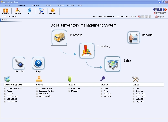Open the Help question mark tile
Screen dimensions: 168x122
click(x=38, y=63)
